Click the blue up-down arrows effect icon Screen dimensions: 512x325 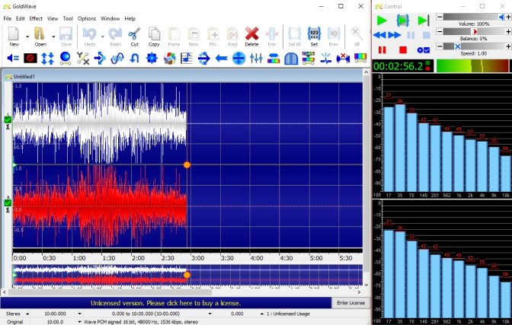(x=48, y=59)
